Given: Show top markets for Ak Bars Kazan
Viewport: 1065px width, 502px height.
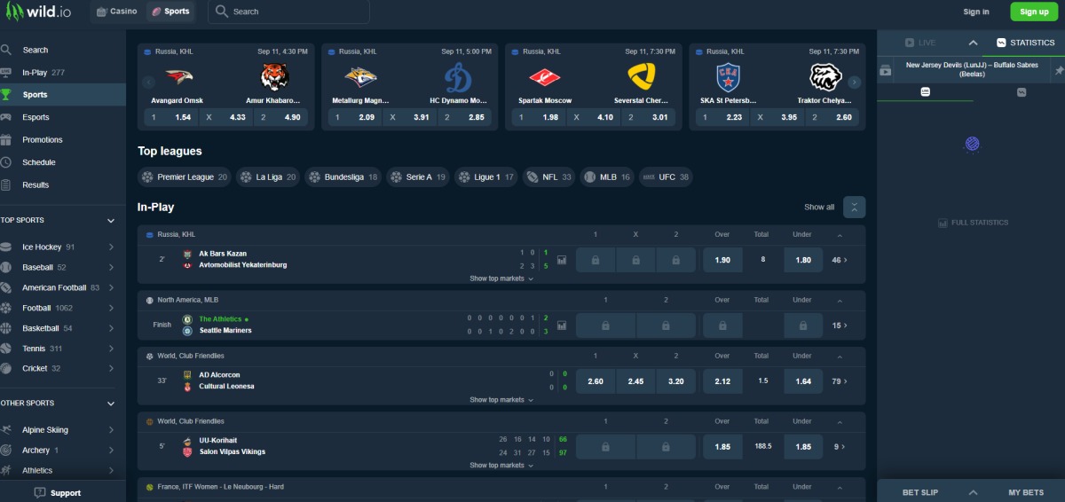Looking at the screenshot, I should click(x=501, y=278).
